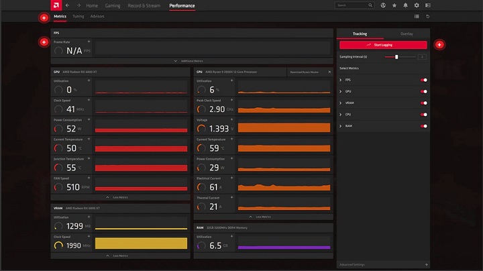Expand VRAM row in Select Metrics
Viewport: 483px width, 271px height.
point(341,103)
